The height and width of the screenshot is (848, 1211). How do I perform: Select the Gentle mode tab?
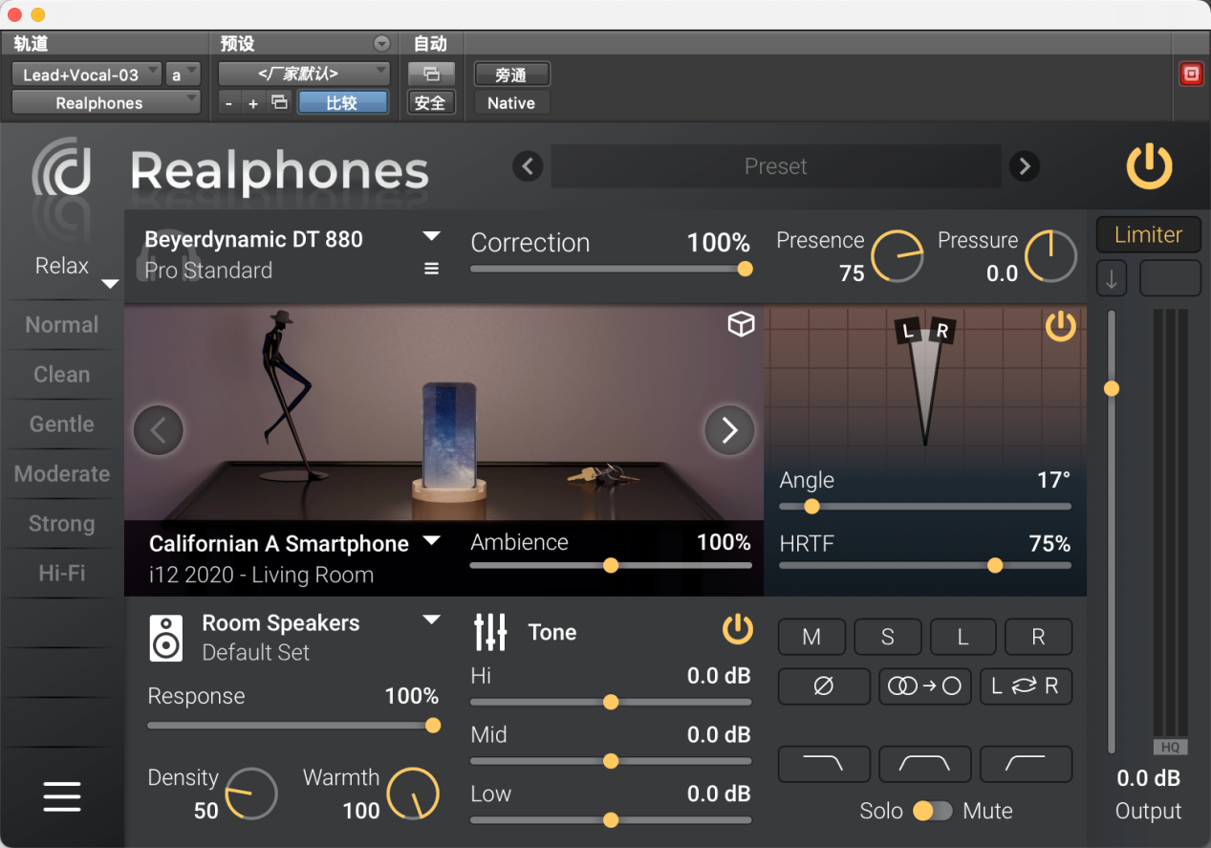(x=62, y=424)
